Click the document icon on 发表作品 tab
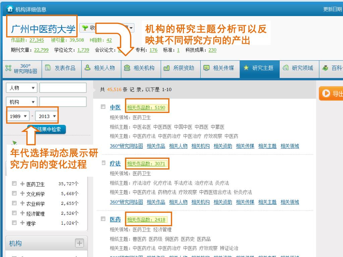This screenshot has width=343, height=257. pyautogui.click(x=48, y=68)
